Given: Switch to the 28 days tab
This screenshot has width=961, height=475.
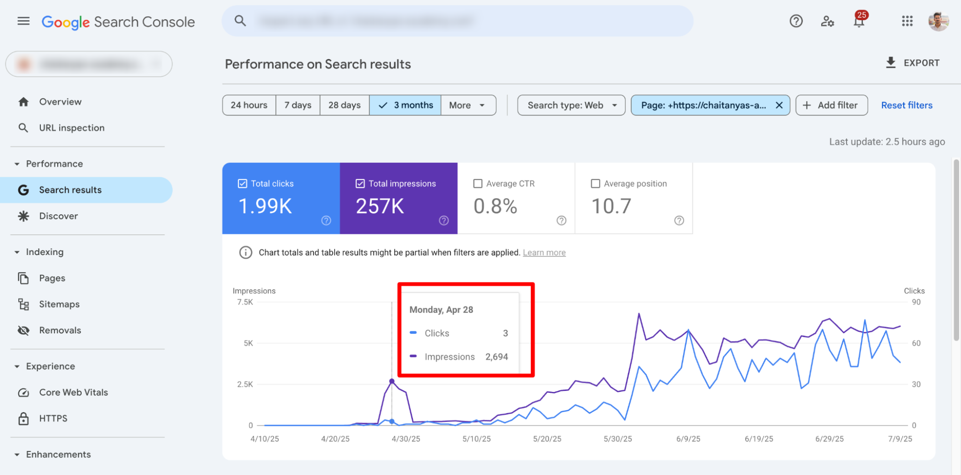Looking at the screenshot, I should coord(344,105).
